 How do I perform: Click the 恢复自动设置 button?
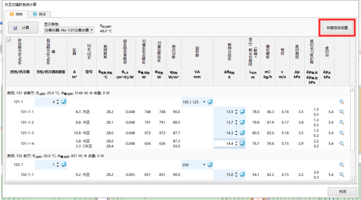[x=337, y=28]
